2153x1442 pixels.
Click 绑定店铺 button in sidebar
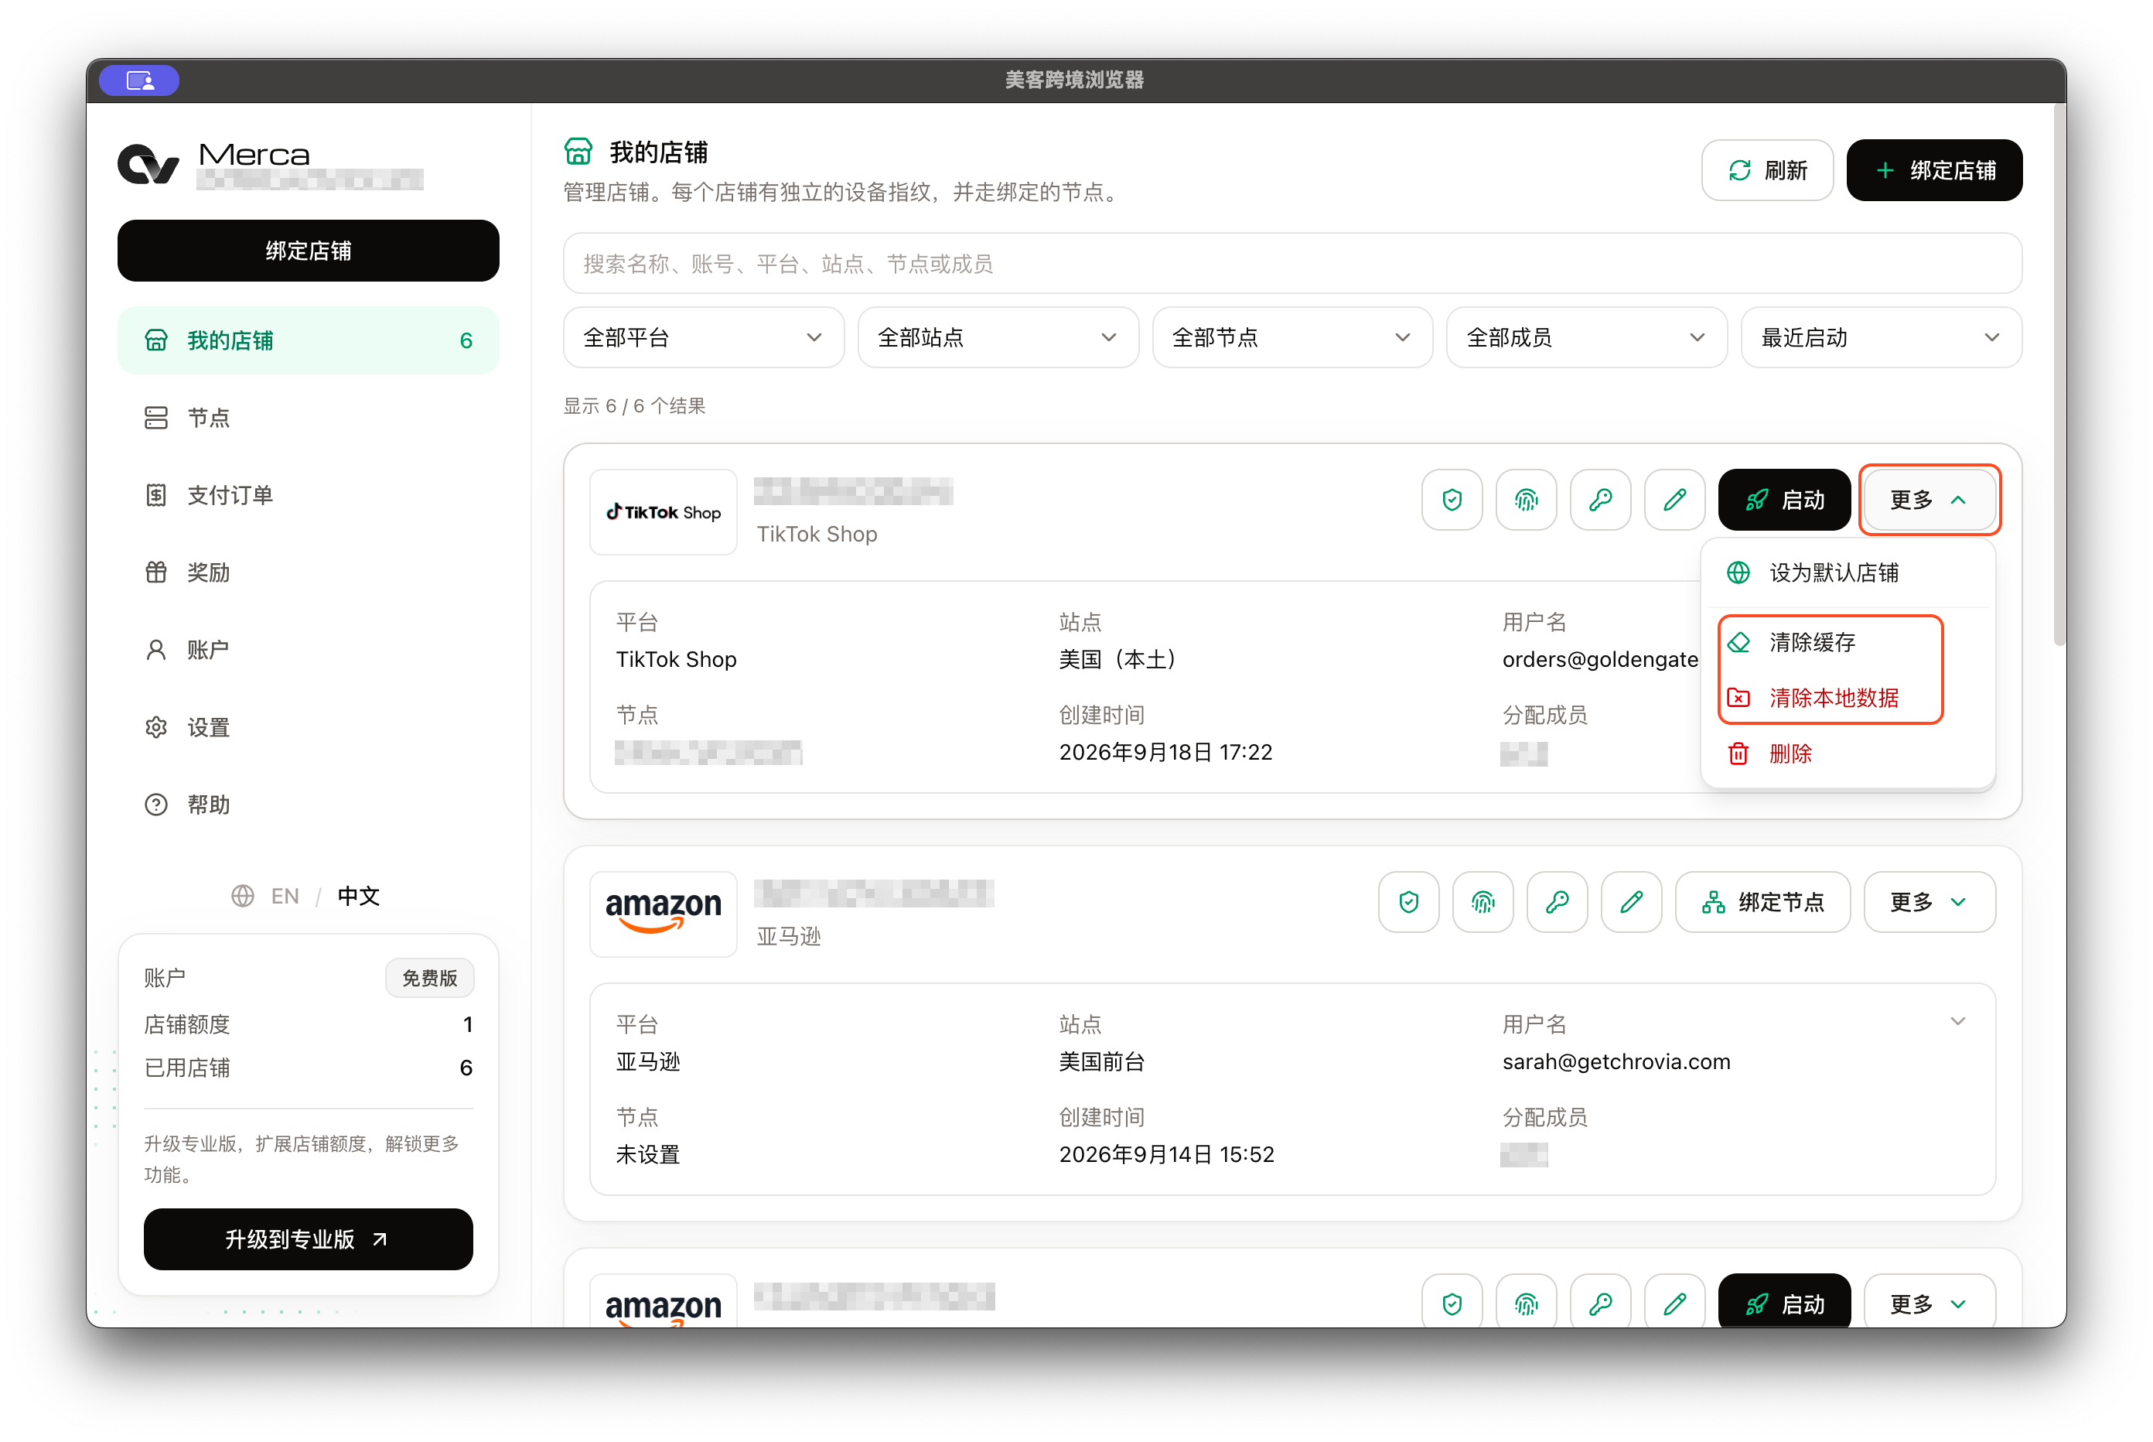click(x=308, y=250)
